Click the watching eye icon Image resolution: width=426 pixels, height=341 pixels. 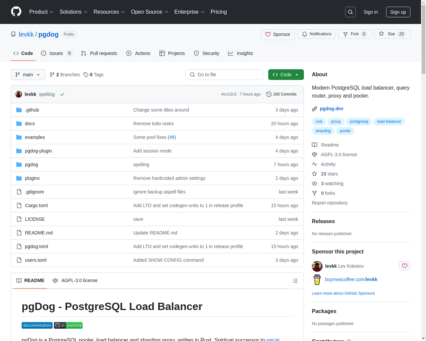click(315, 183)
